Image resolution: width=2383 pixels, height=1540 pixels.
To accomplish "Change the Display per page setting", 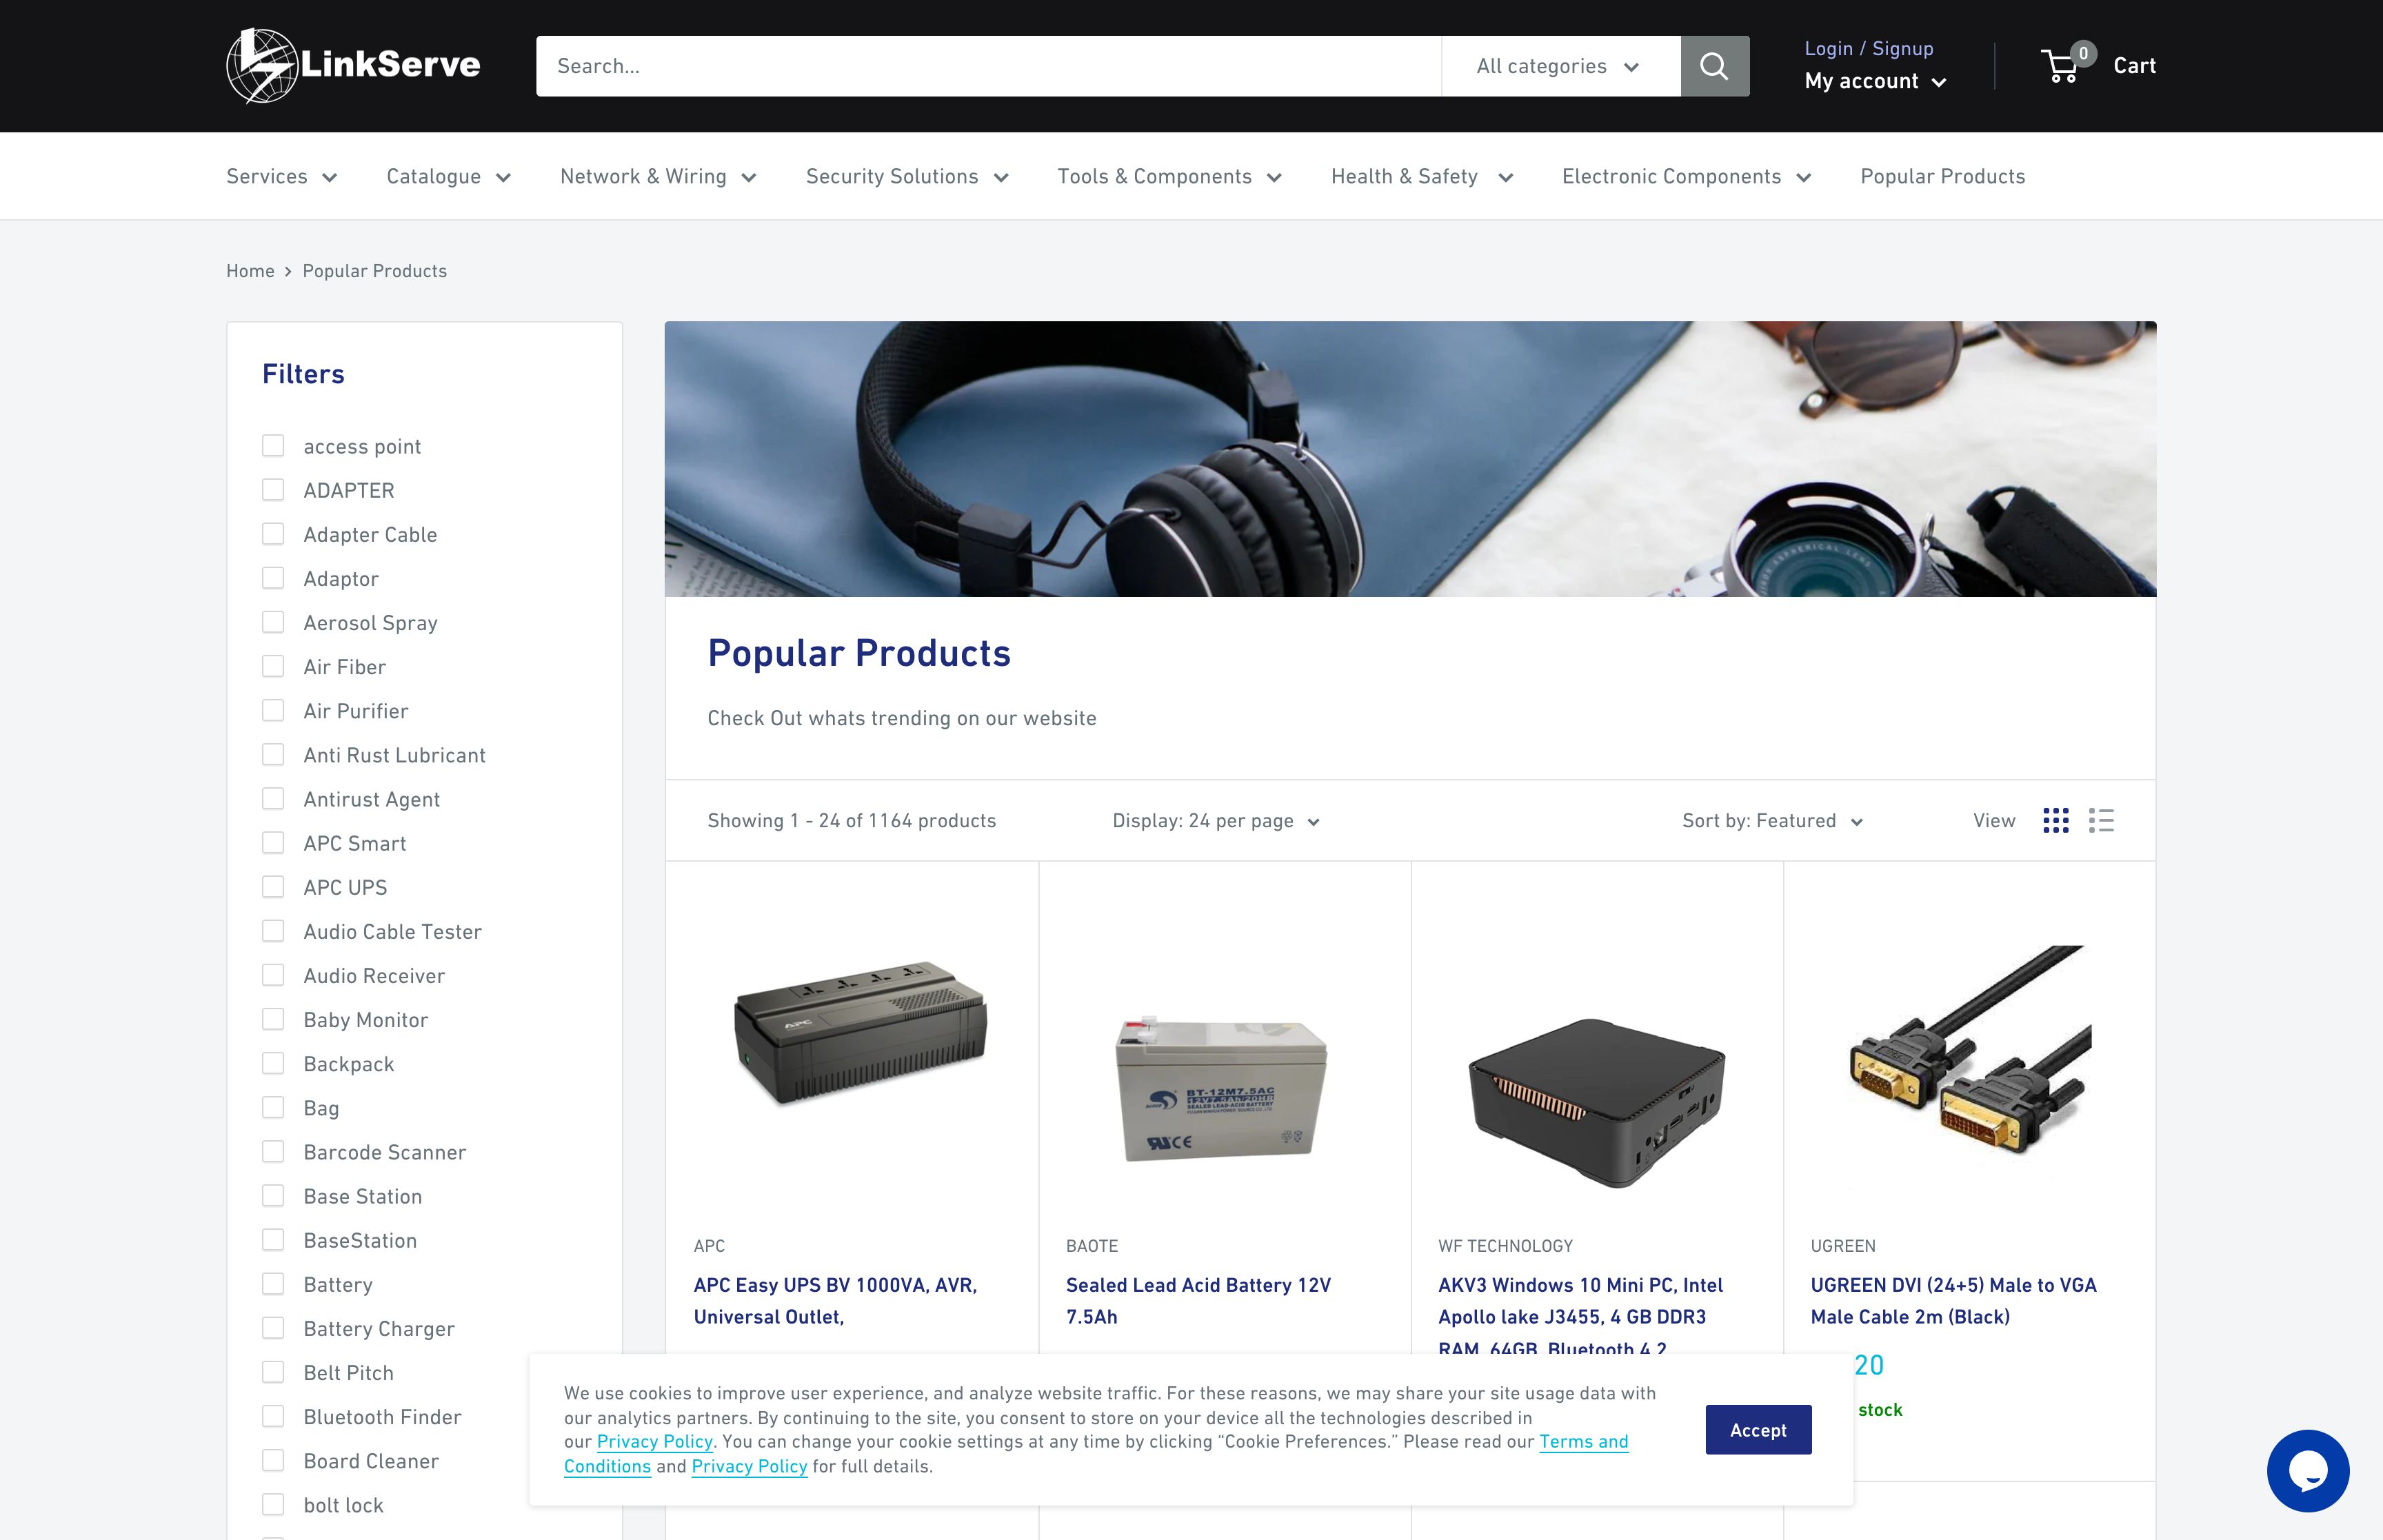I will pyautogui.click(x=1216, y=820).
